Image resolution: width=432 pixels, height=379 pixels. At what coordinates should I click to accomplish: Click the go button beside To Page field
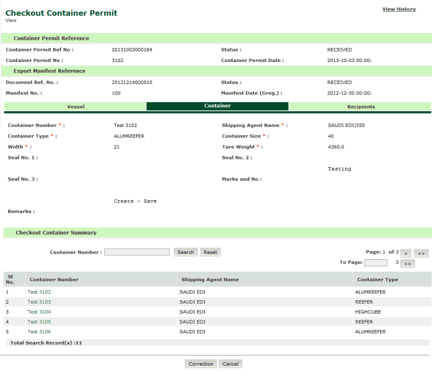[x=407, y=263]
